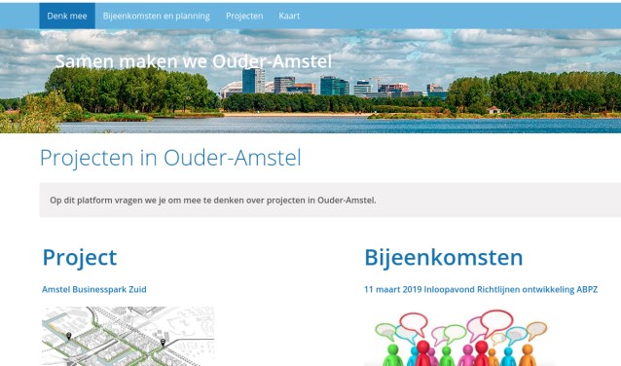Click the Amstel Businesspark map thumbnail
The width and height of the screenshot is (621, 366).
tap(128, 336)
